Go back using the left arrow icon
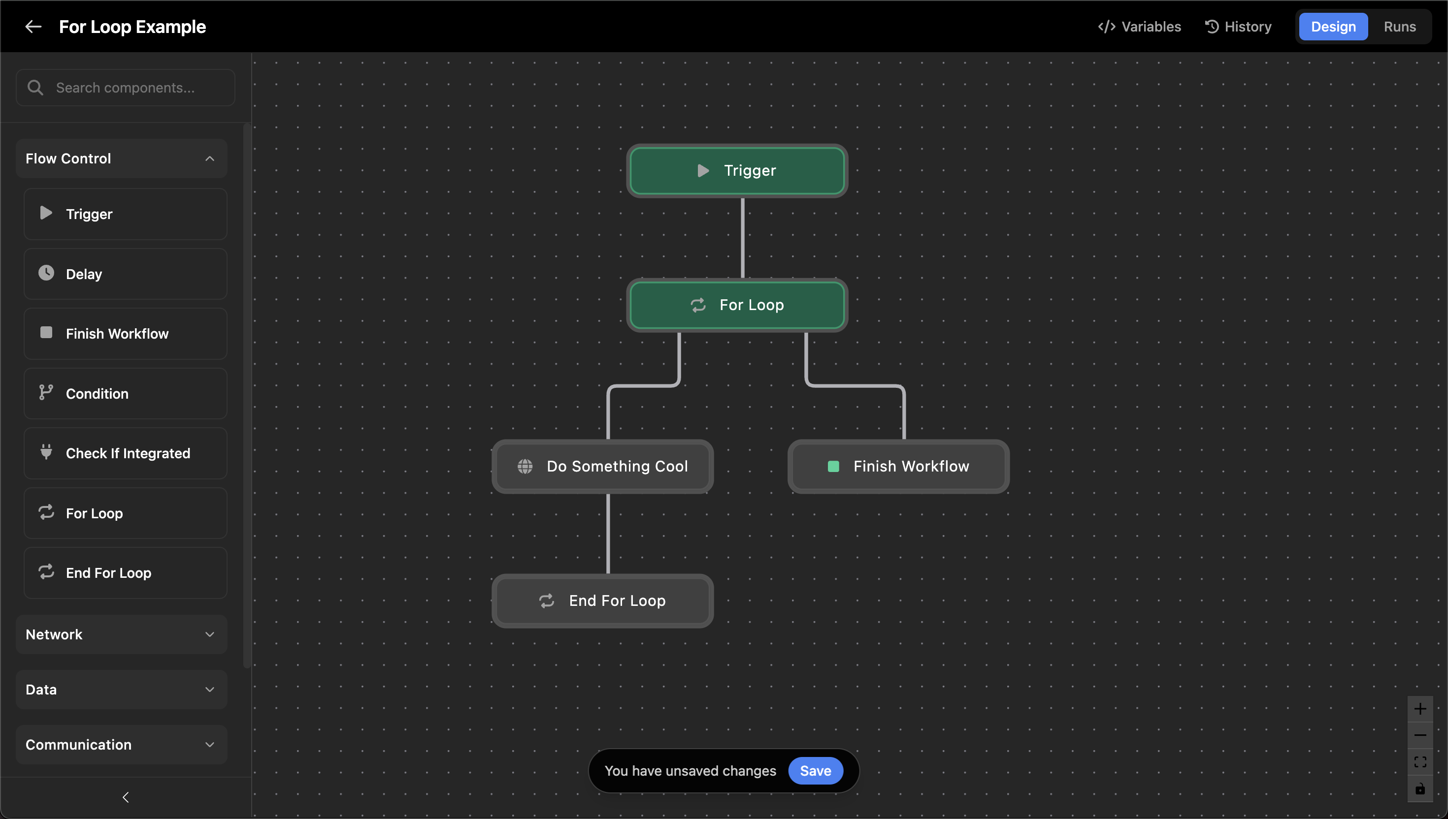Image resolution: width=1448 pixels, height=819 pixels. pyautogui.click(x=33, y=27)
